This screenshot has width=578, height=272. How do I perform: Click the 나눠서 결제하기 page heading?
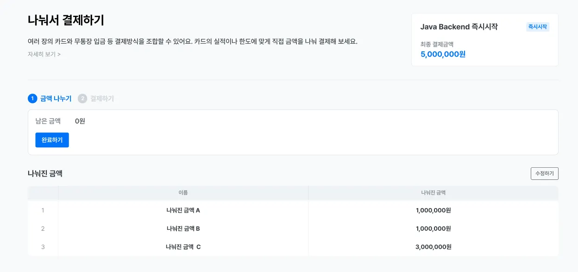[x=66, y=20]
